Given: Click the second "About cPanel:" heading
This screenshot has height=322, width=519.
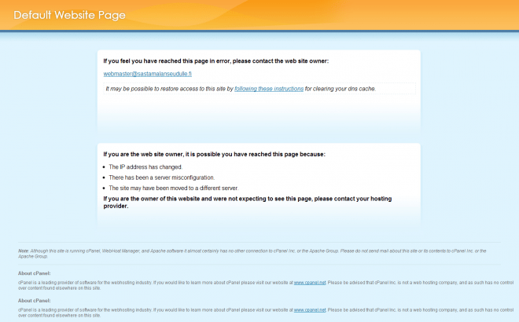Looking at the screenshot, I should pos(35,300).
